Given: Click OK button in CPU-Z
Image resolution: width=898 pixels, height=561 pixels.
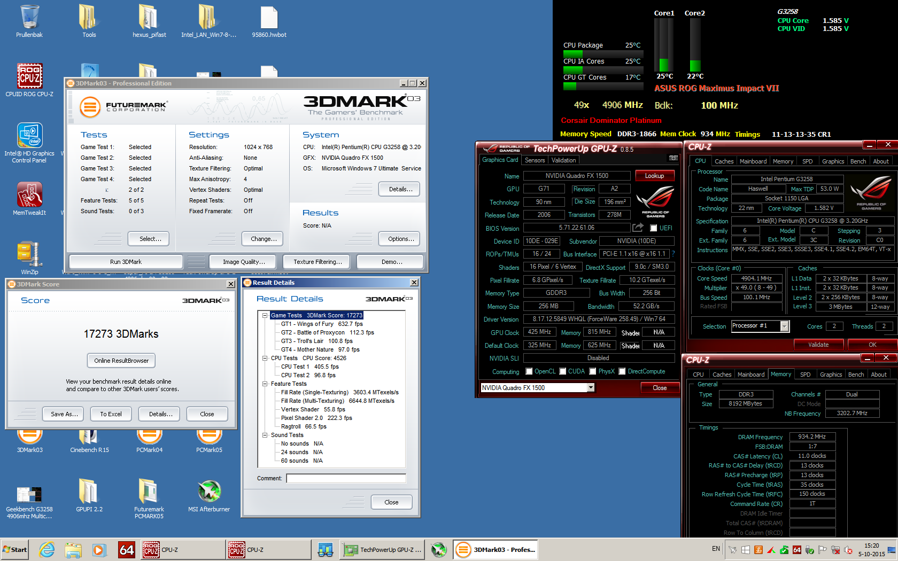Looking at the screenshot, I should coord(872,345).
